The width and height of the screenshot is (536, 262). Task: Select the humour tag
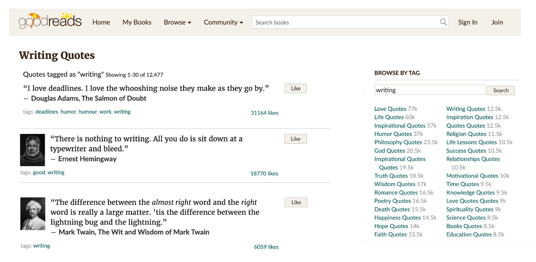(88, 112)
